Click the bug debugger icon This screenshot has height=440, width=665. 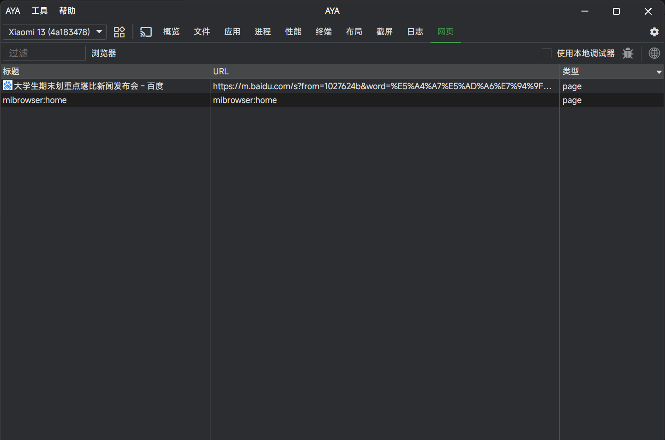click(628, 53)
